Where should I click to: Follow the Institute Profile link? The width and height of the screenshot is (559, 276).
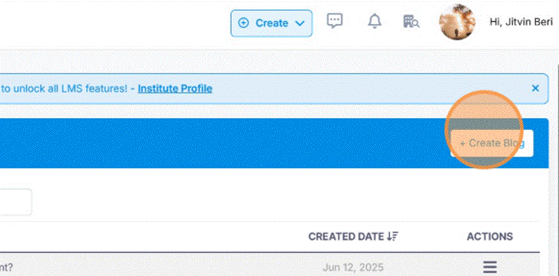pyautogui.click(x=175, y=88)
